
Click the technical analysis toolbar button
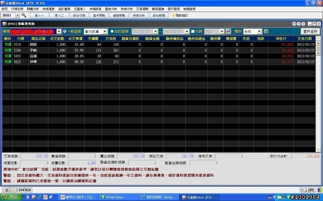click(x=139, y=16)
